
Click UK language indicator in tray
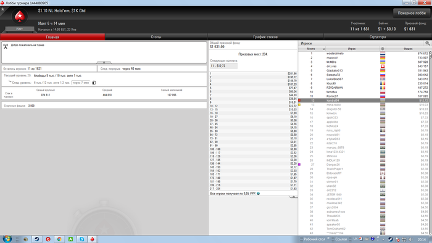pos(355,239)
